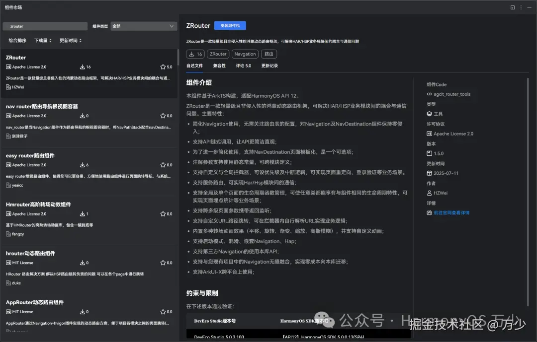Sort list by 综合排序
The image size is (537, 342).
coord(17,40)
